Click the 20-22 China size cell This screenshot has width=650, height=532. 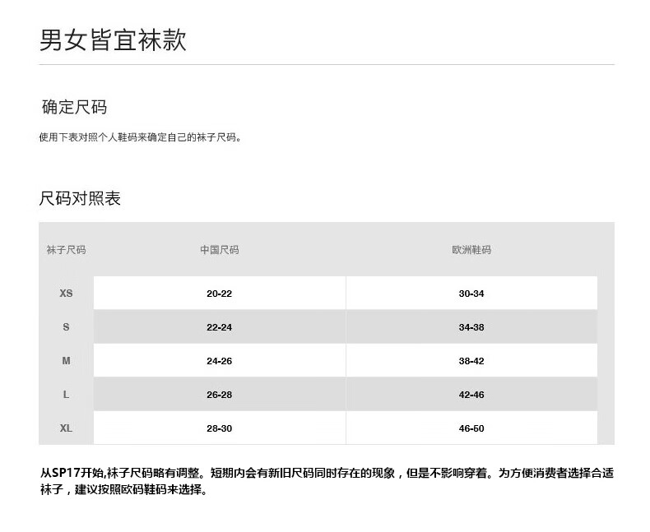219,294
